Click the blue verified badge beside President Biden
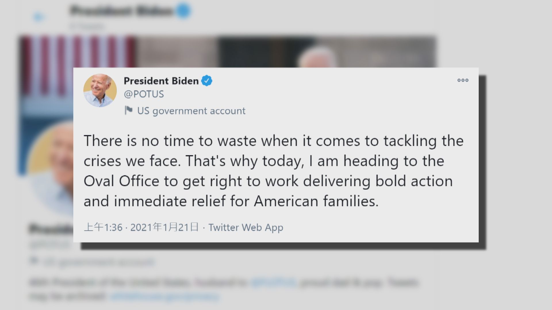This screenshot has width=552, height=310. [207, 81]
